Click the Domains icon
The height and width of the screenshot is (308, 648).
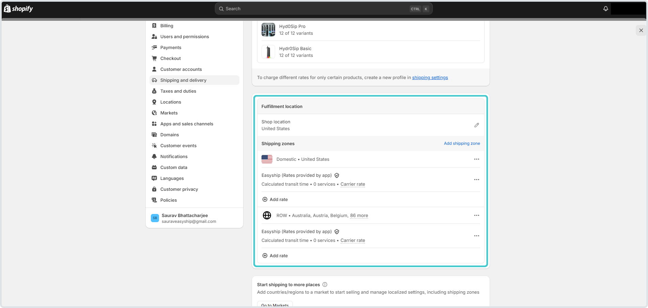click(154, 135)
